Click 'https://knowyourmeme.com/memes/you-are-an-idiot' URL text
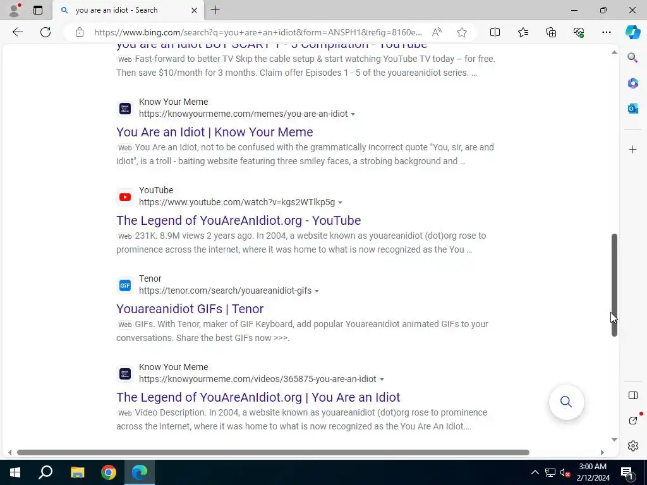The height and width of the screenshot is (485, 647). pos(243,114)
